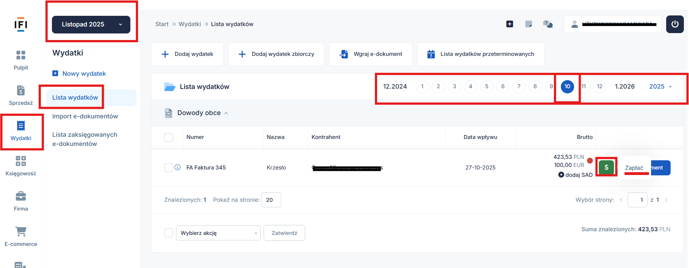Toggle the select-all checkbox in table header

click(x=168, y=137)
